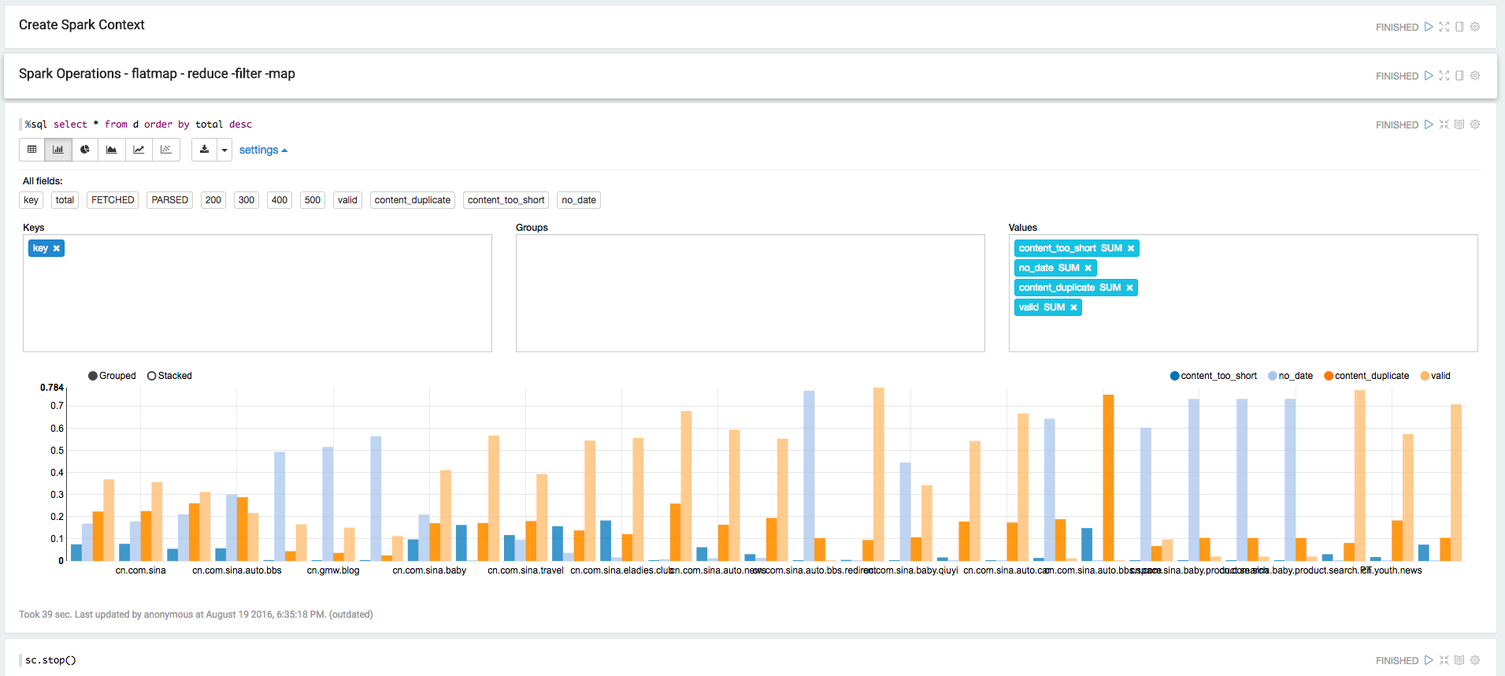
Task: Switch to pie chart view
Action: (x=85, y=150)
